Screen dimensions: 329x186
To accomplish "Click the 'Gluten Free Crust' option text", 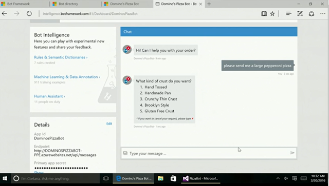I will click(159, 111).
